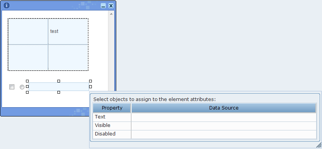Screen dimensions: 322x149
Task: Click the top-middle selection handle of input
Action: [59, 81]
